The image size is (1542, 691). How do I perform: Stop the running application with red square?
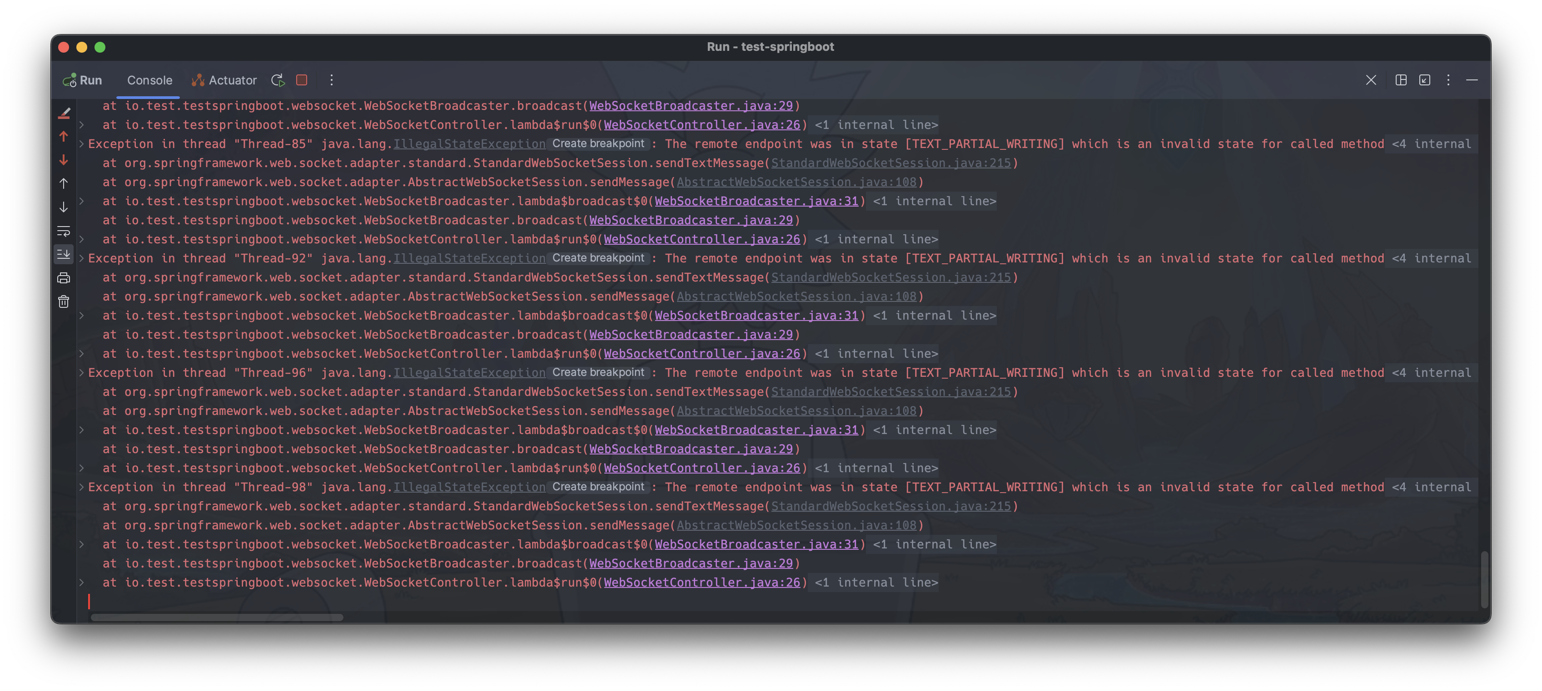pos(302,80)
